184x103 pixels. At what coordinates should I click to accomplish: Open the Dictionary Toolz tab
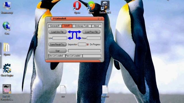tap(82, 26)
